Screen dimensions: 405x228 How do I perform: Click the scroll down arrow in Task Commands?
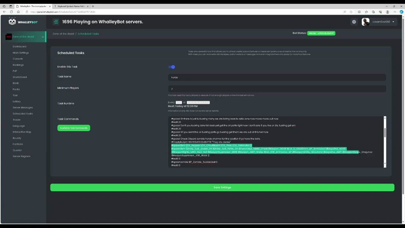click(385, 164)
